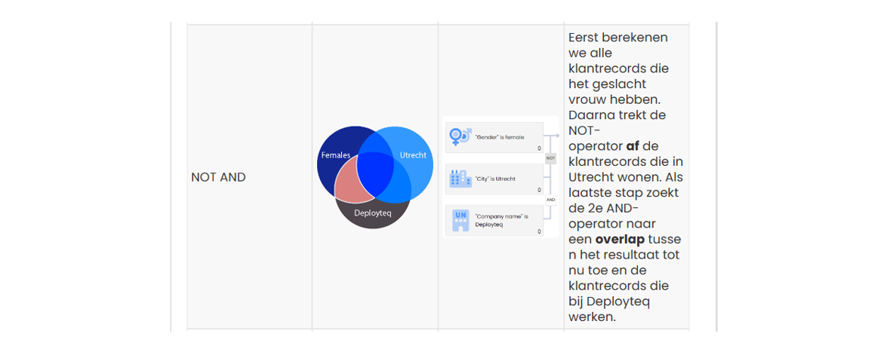Click the NOT AND table cell text
This screenshot has width=893, height=358.
[x=218, y=177]
